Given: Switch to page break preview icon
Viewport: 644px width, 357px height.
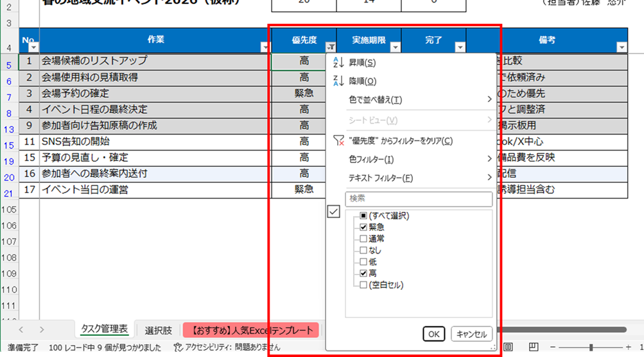Looking at the screenshot, I should pyautogui.click(x=533, y=347).
